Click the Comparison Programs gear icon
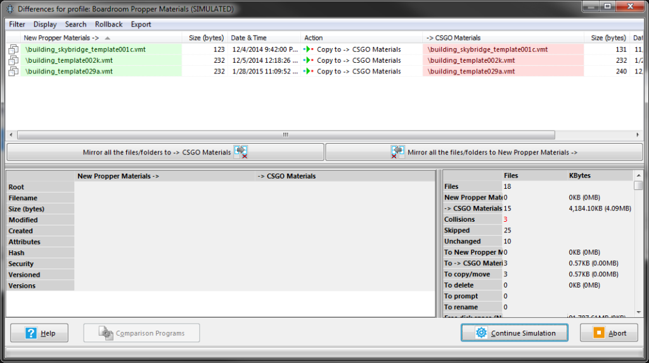 106,333
